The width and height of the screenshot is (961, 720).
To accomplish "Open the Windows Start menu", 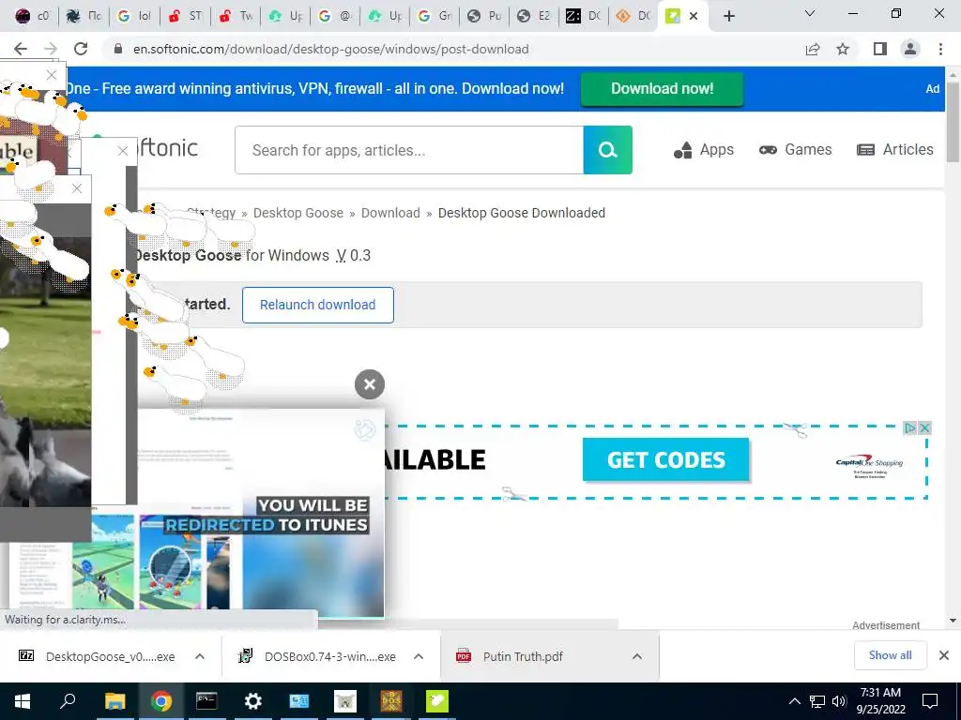I will [x=23, y=701].
